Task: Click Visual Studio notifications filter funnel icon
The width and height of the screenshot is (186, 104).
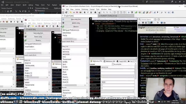Action: coord(143,1)
